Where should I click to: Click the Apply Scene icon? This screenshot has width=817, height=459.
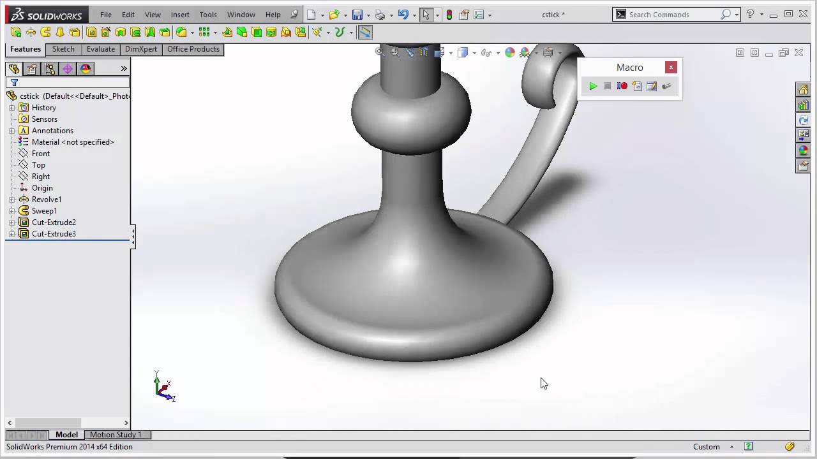(x=525, y=52)
